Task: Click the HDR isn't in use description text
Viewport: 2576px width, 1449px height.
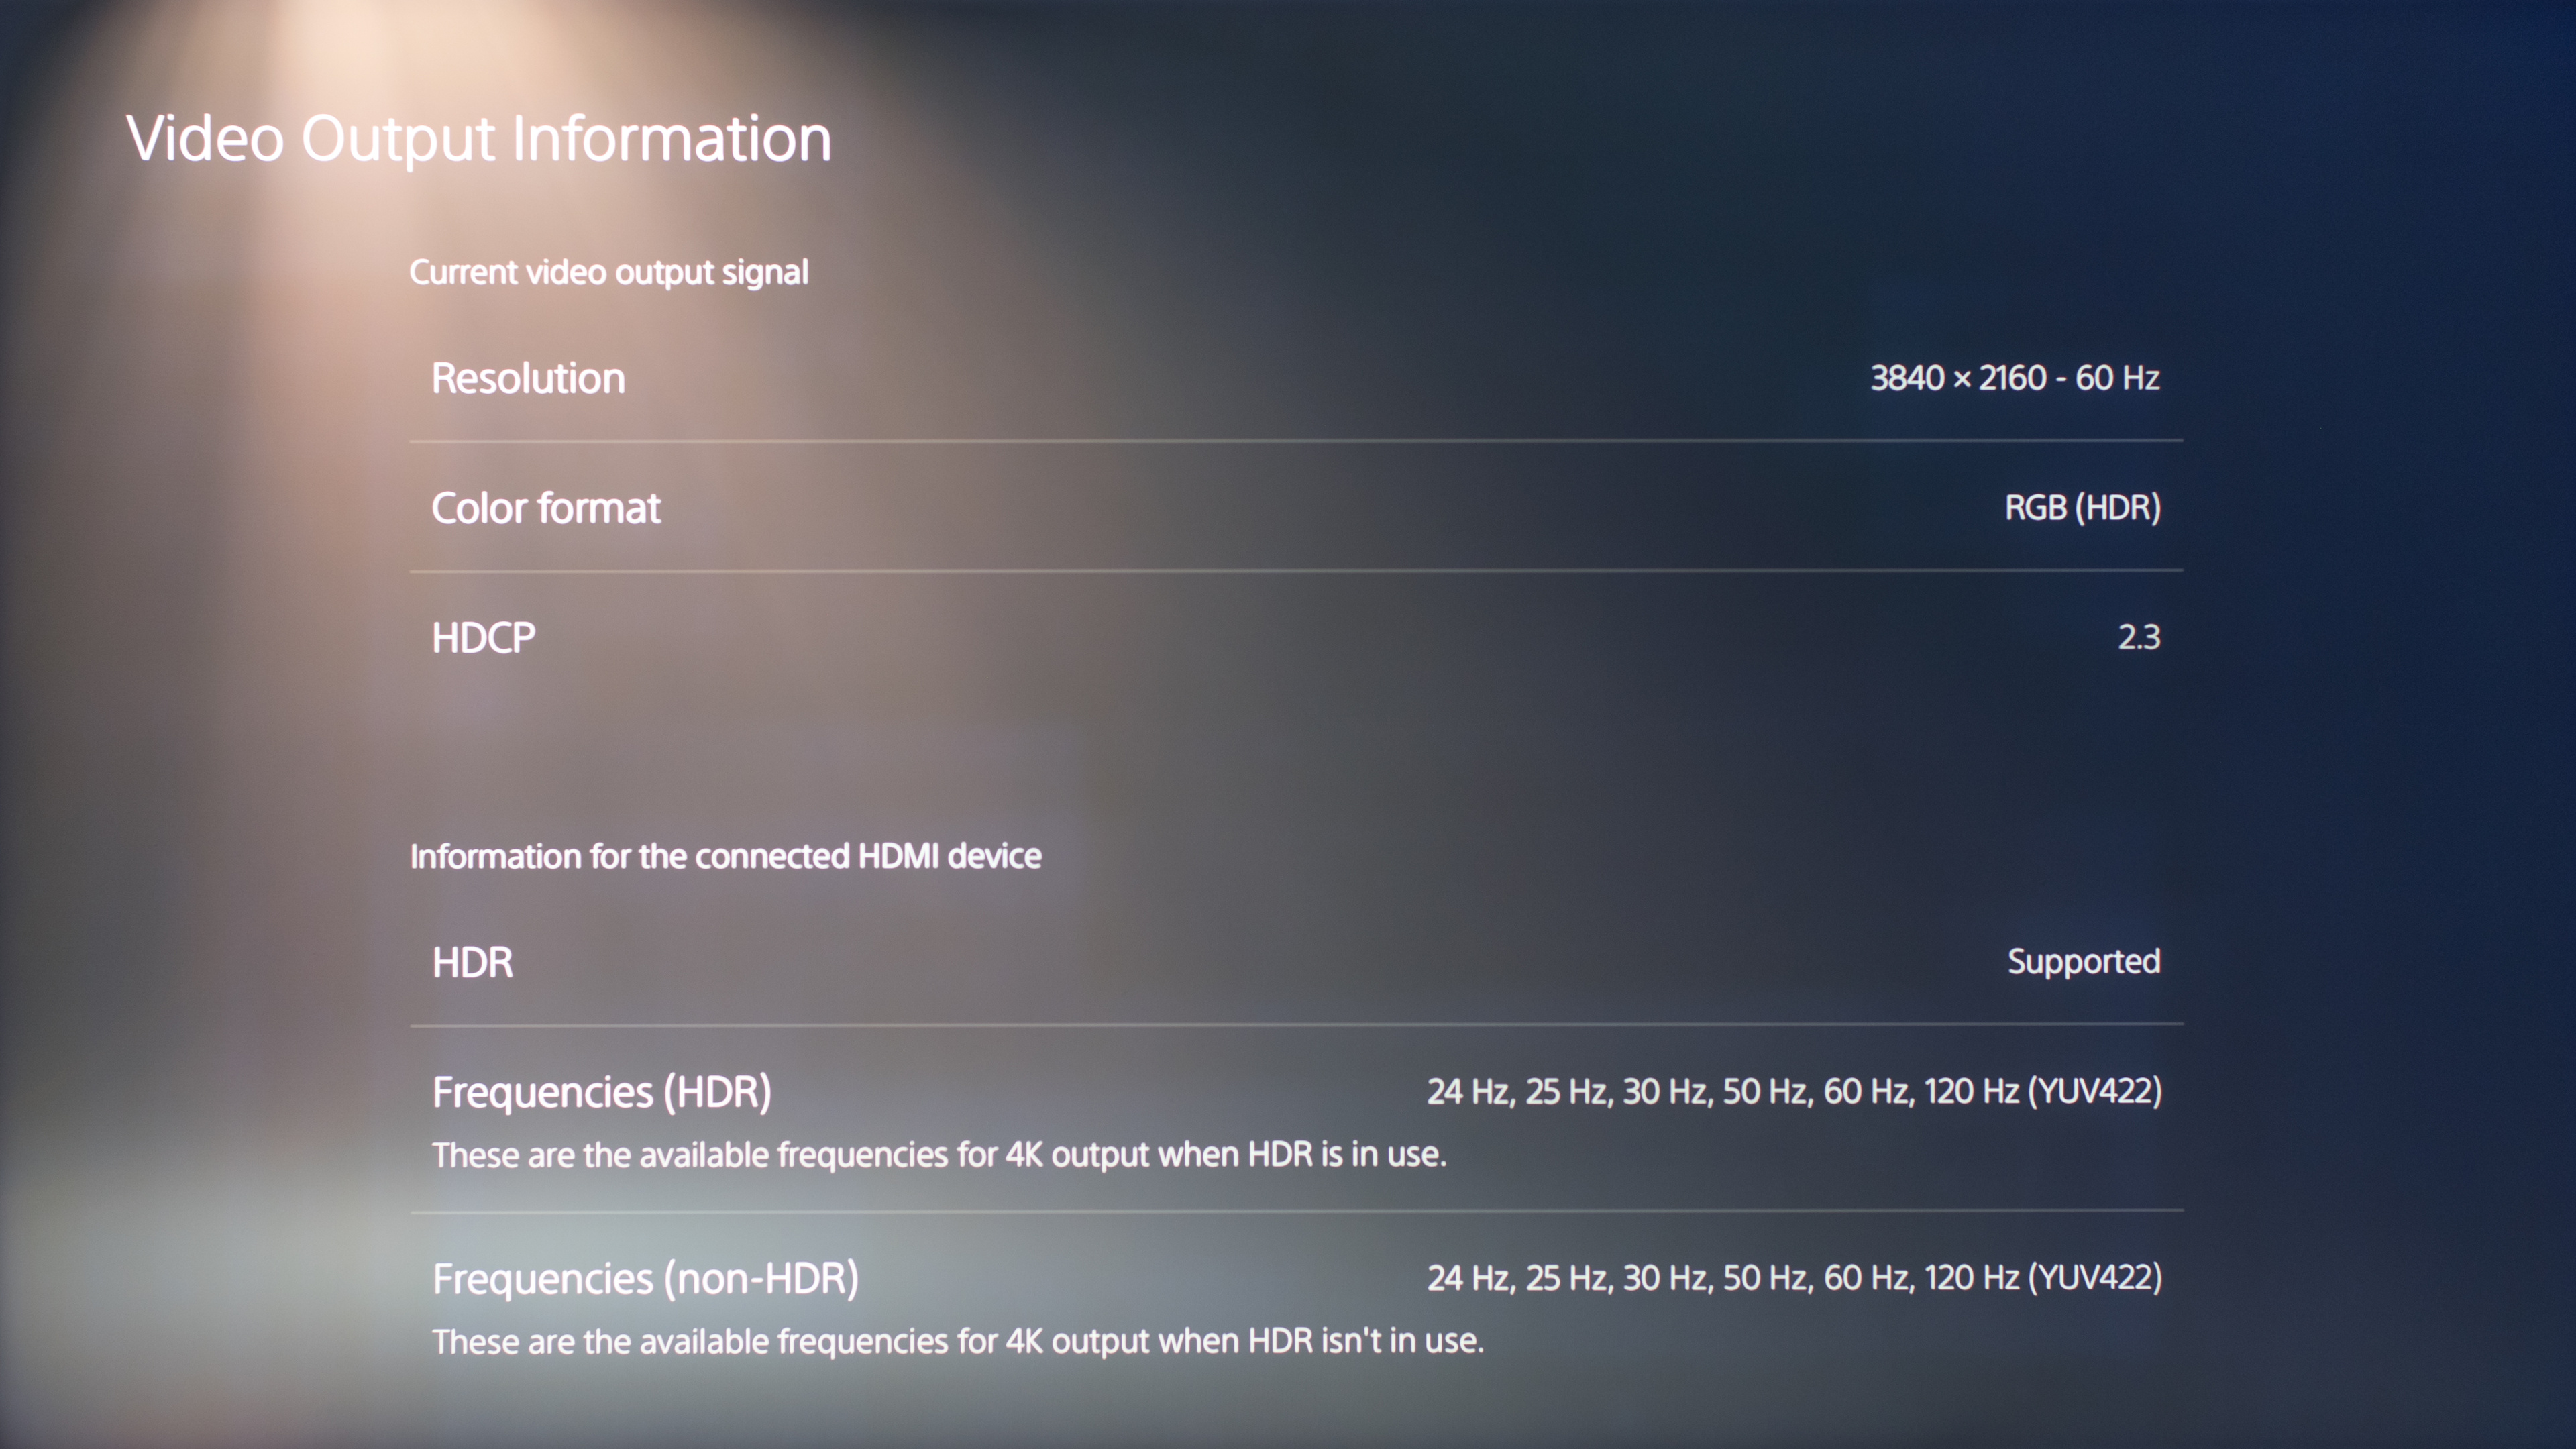Action: coord(957,1341)
